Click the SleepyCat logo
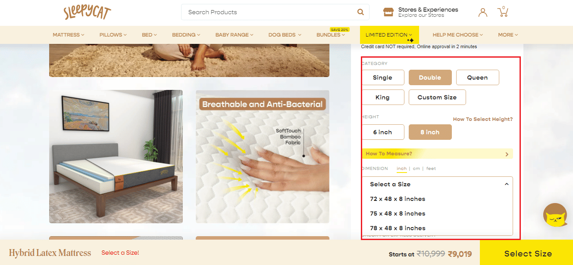Screen dimensions: 573x265 [87, 12]
